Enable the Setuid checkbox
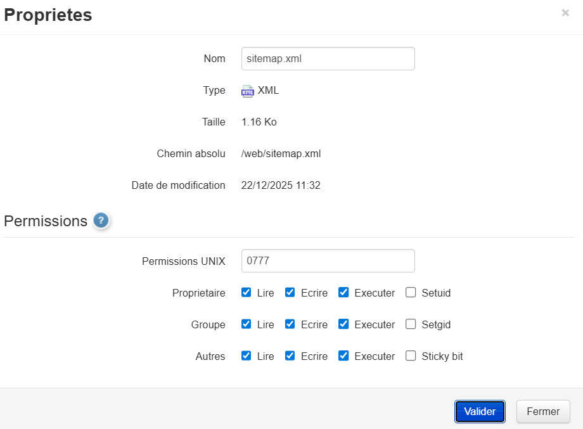583x429 pixels. 411,293
